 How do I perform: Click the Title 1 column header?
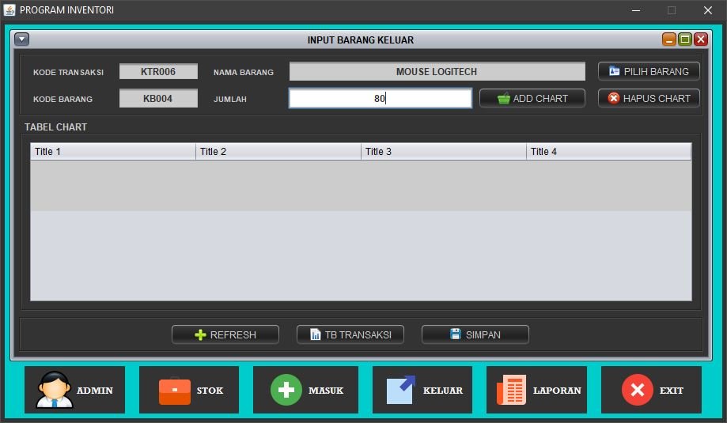coord(112,152)
